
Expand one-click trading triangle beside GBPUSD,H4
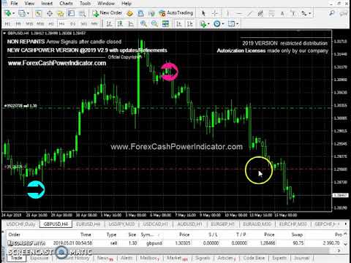coord(4,33)
